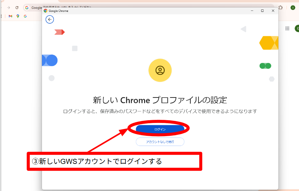
Task: Click the Chrome logo in dialog title bar
Action: coord(46,11)
